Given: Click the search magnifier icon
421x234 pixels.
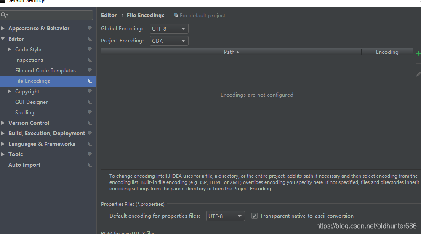Looking at the screenshot, I should point(4,15).
